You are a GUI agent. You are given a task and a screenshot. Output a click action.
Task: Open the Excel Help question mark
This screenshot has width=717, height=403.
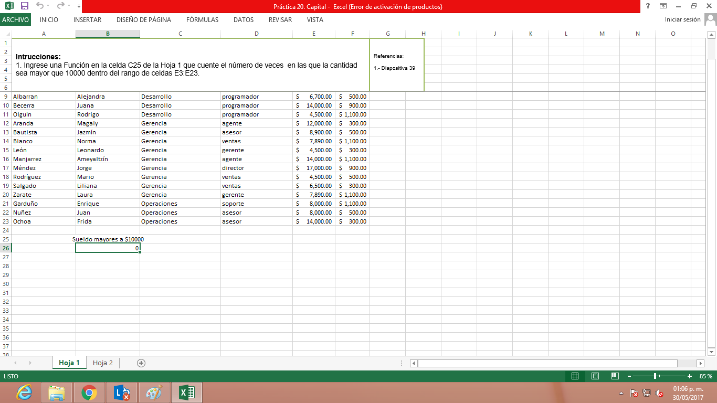coord(648,6)
